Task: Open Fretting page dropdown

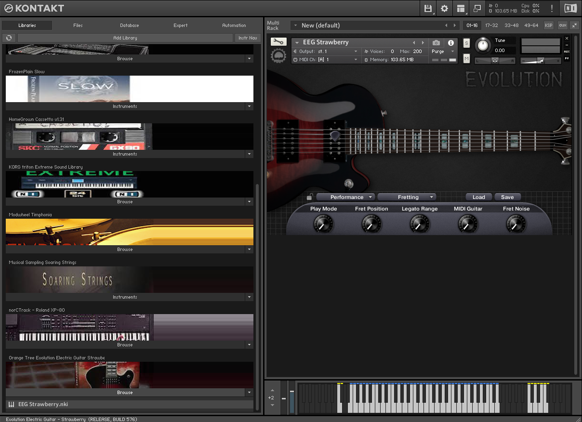Action: [407, 197]
